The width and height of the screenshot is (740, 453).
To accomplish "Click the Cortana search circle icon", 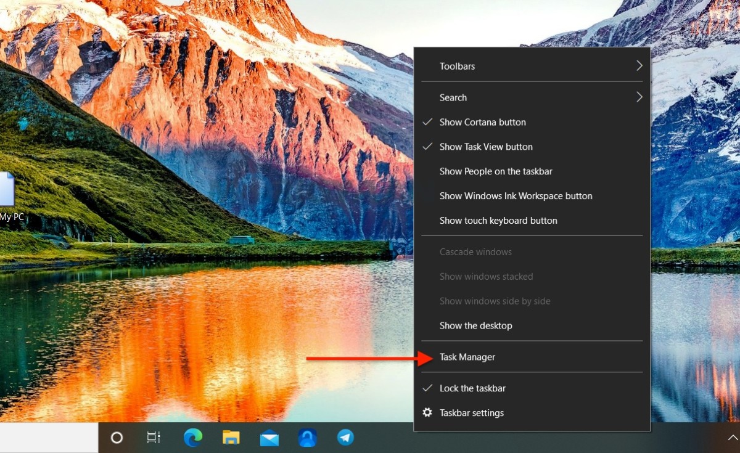I will click(116, 438).
